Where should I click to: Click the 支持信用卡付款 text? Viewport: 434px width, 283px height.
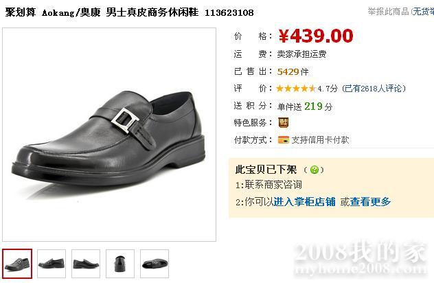pyautogui.click(x=320, y=140)
